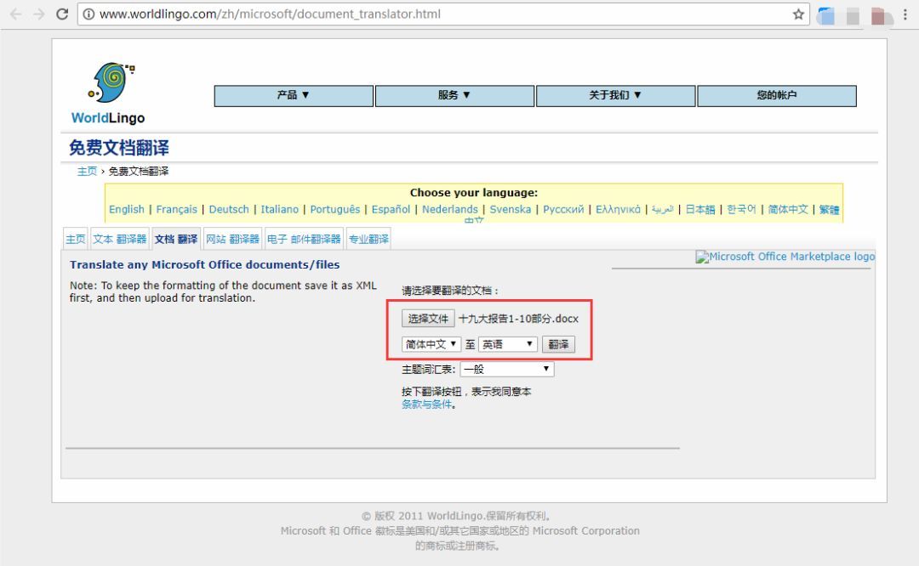Switch to the 电子 邮件翻译器 tab
Image resolution: width=919 pixels, height=566 pixels.
click(304, 239)
